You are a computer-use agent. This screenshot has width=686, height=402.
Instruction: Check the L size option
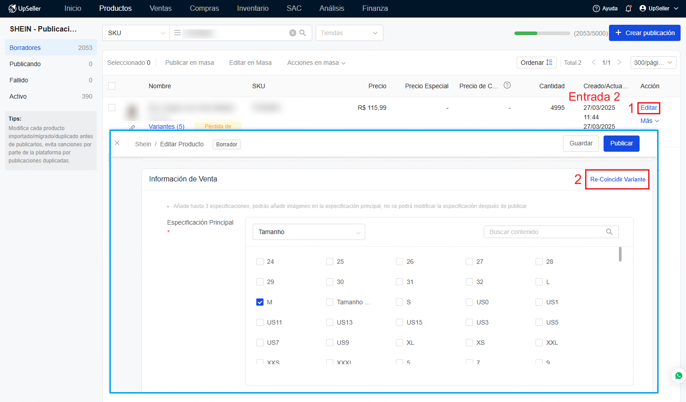539,282
